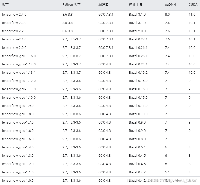
Task: Click GCC 4.8 in tensorflow_gpu-1.14.0 row
Action: coord(105,64)
